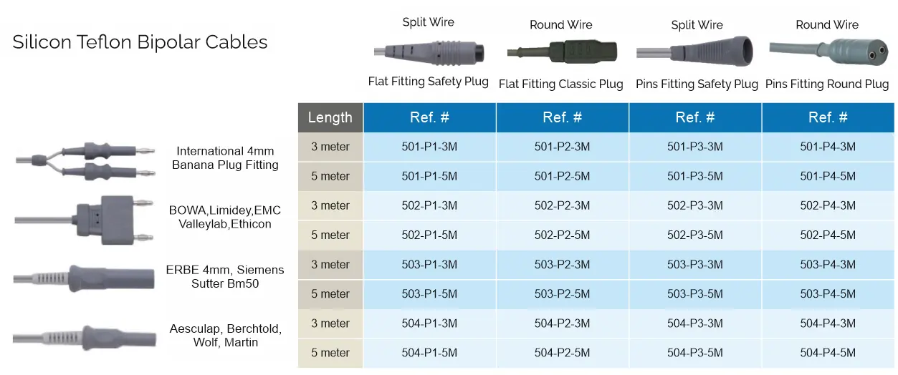Click the International 4mm Banana Plug image
This screenshot has width=898, height=375.
[86, 161]
